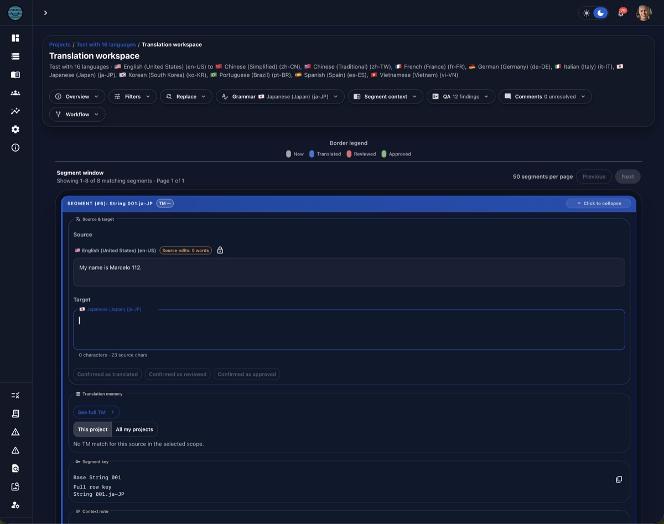
Task: Copy the segment key with copy icon
Action: pyautogui.click(x=619, y=479)
